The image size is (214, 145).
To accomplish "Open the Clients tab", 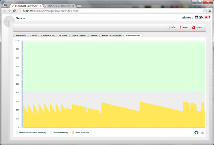I will 34,35.
